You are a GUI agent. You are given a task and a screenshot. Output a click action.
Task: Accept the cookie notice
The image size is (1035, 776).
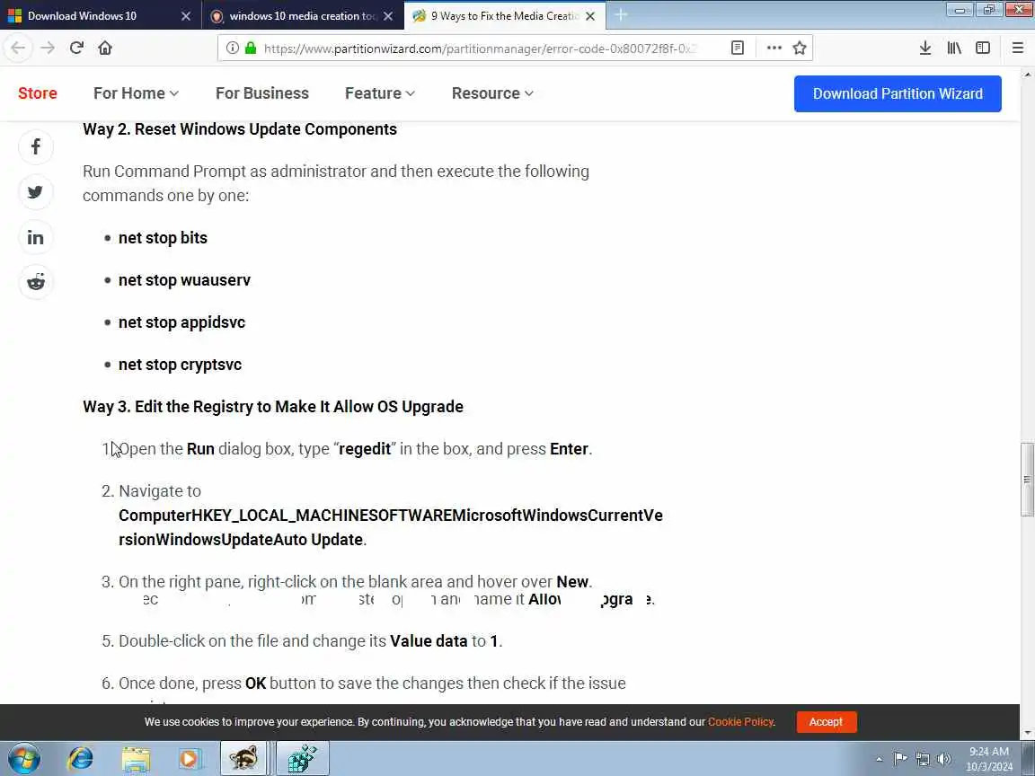point(827,722)
